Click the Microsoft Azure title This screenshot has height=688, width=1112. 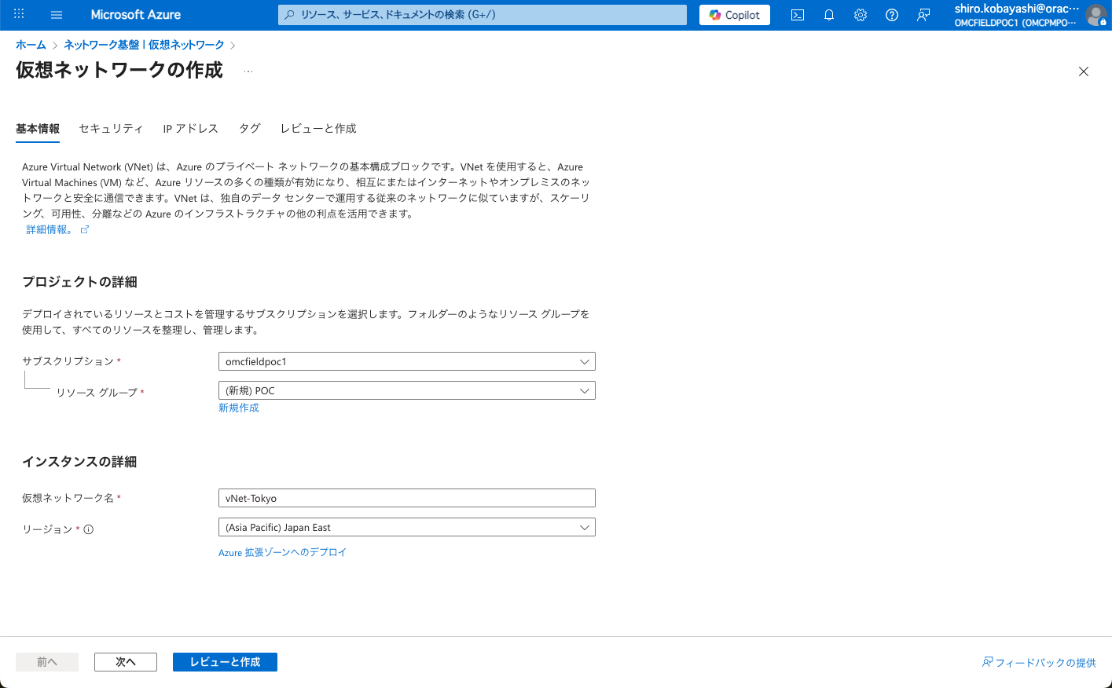[136, 15]
